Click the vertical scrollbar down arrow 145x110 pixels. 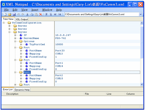click(142, 84)
